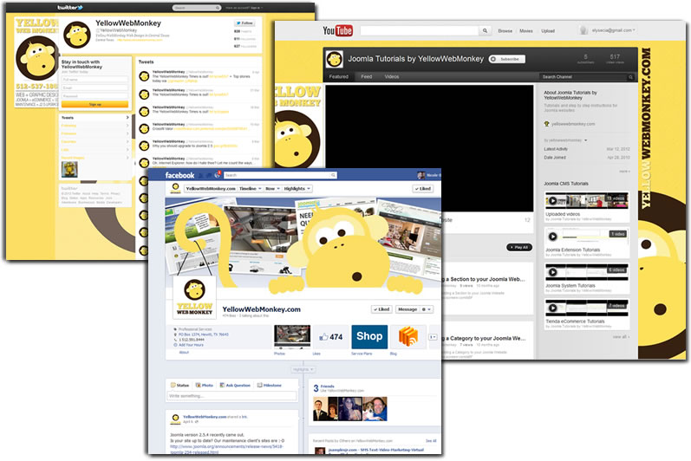Image resolution: width=691 pixels, height=461 pixels.
Task: Open the Photos thumbnail on Facebook page
Action: pos(291,337)
